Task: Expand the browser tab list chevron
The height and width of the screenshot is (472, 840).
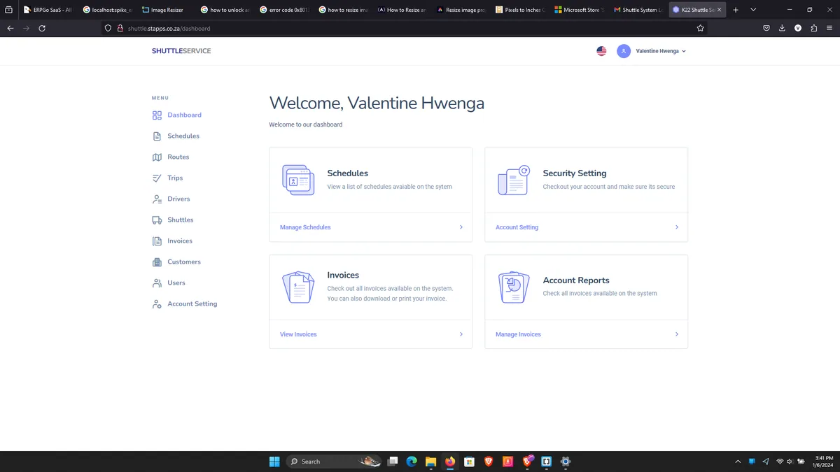Action: click(753, 10)
